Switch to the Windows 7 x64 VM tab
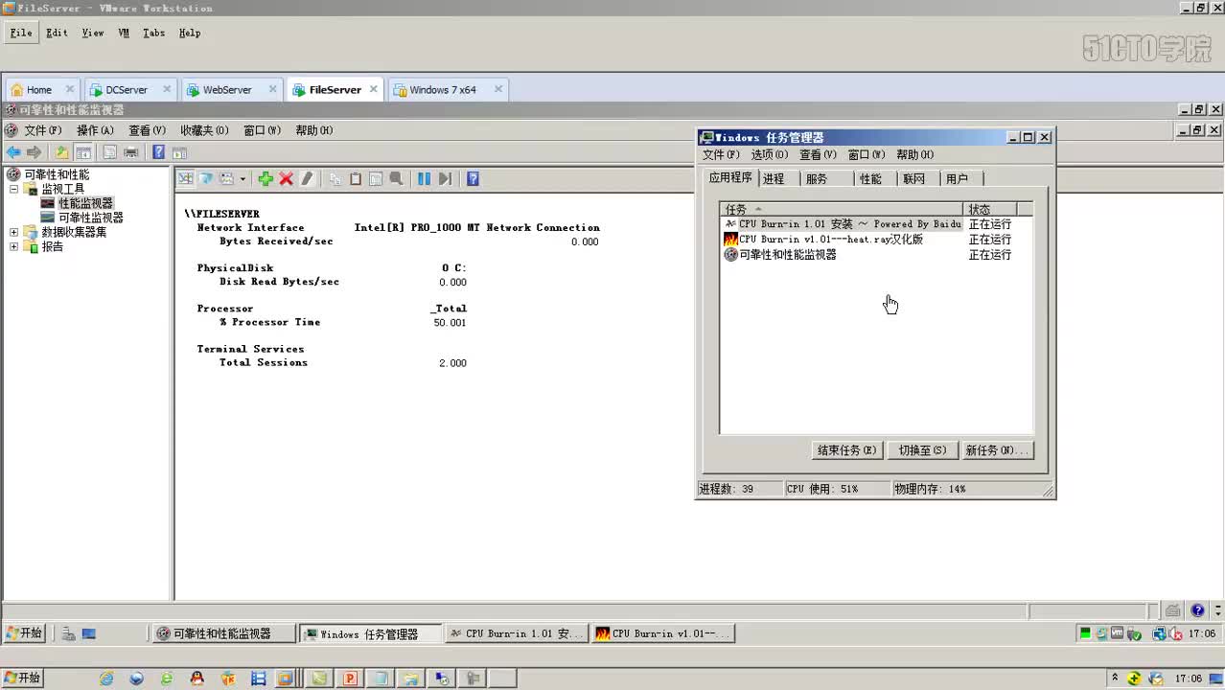Viewport: 1225px width, 690px height. click(447, 90)
